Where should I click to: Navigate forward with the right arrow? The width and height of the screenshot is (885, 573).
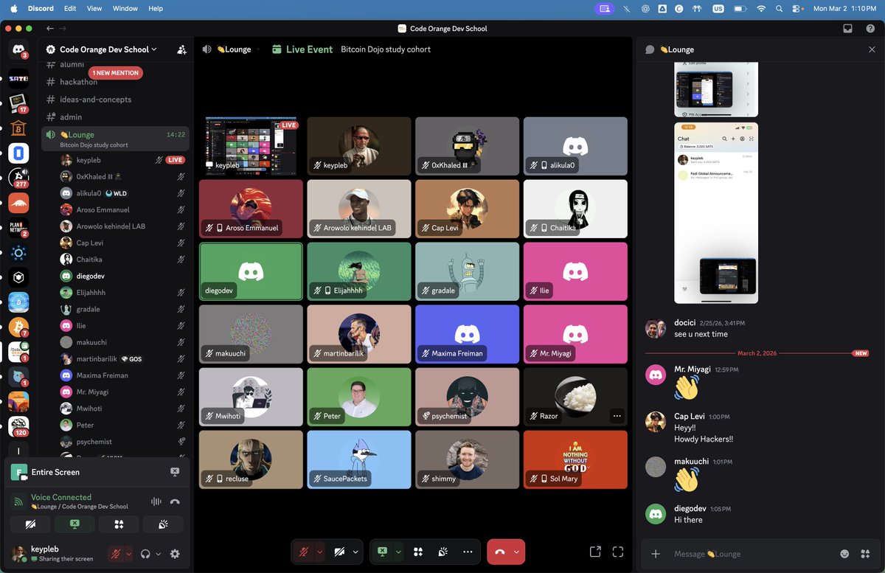coord(61,29)
